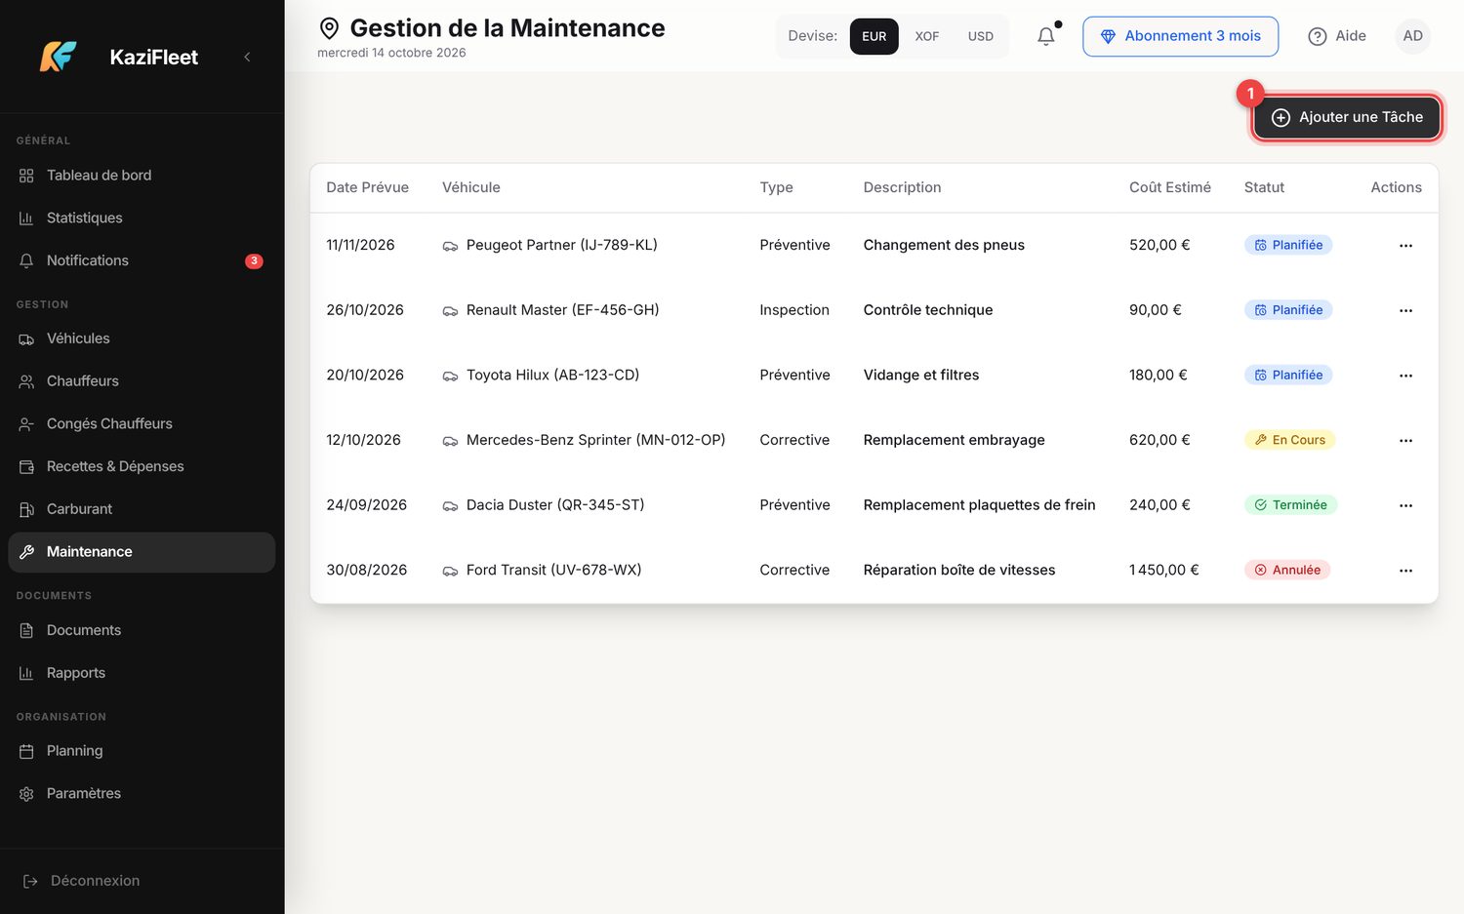This screenshot has height=914, width=1464.
Task: Open actions menu for Ford Transit row
Action: click(1405, 571)
